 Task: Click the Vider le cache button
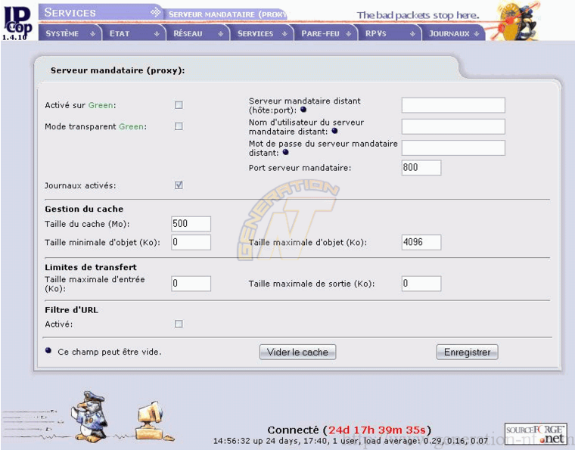297,352
